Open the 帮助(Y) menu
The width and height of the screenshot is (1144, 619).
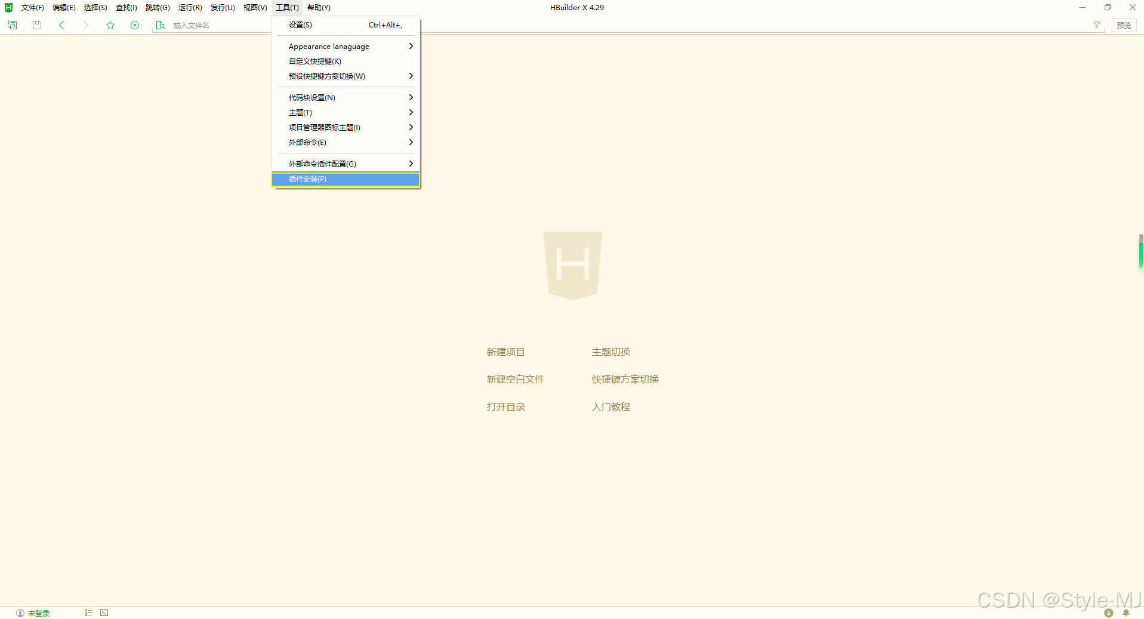point(319,8)
